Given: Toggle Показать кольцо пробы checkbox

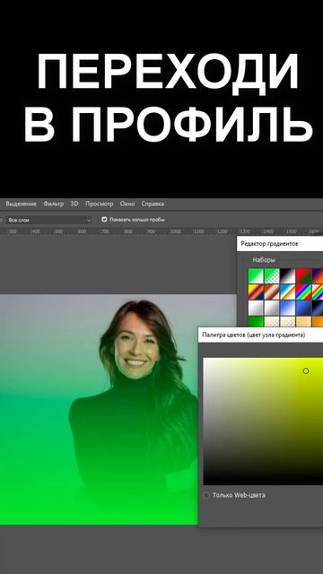Looking at the screenshot, I should tap(104, 220).
